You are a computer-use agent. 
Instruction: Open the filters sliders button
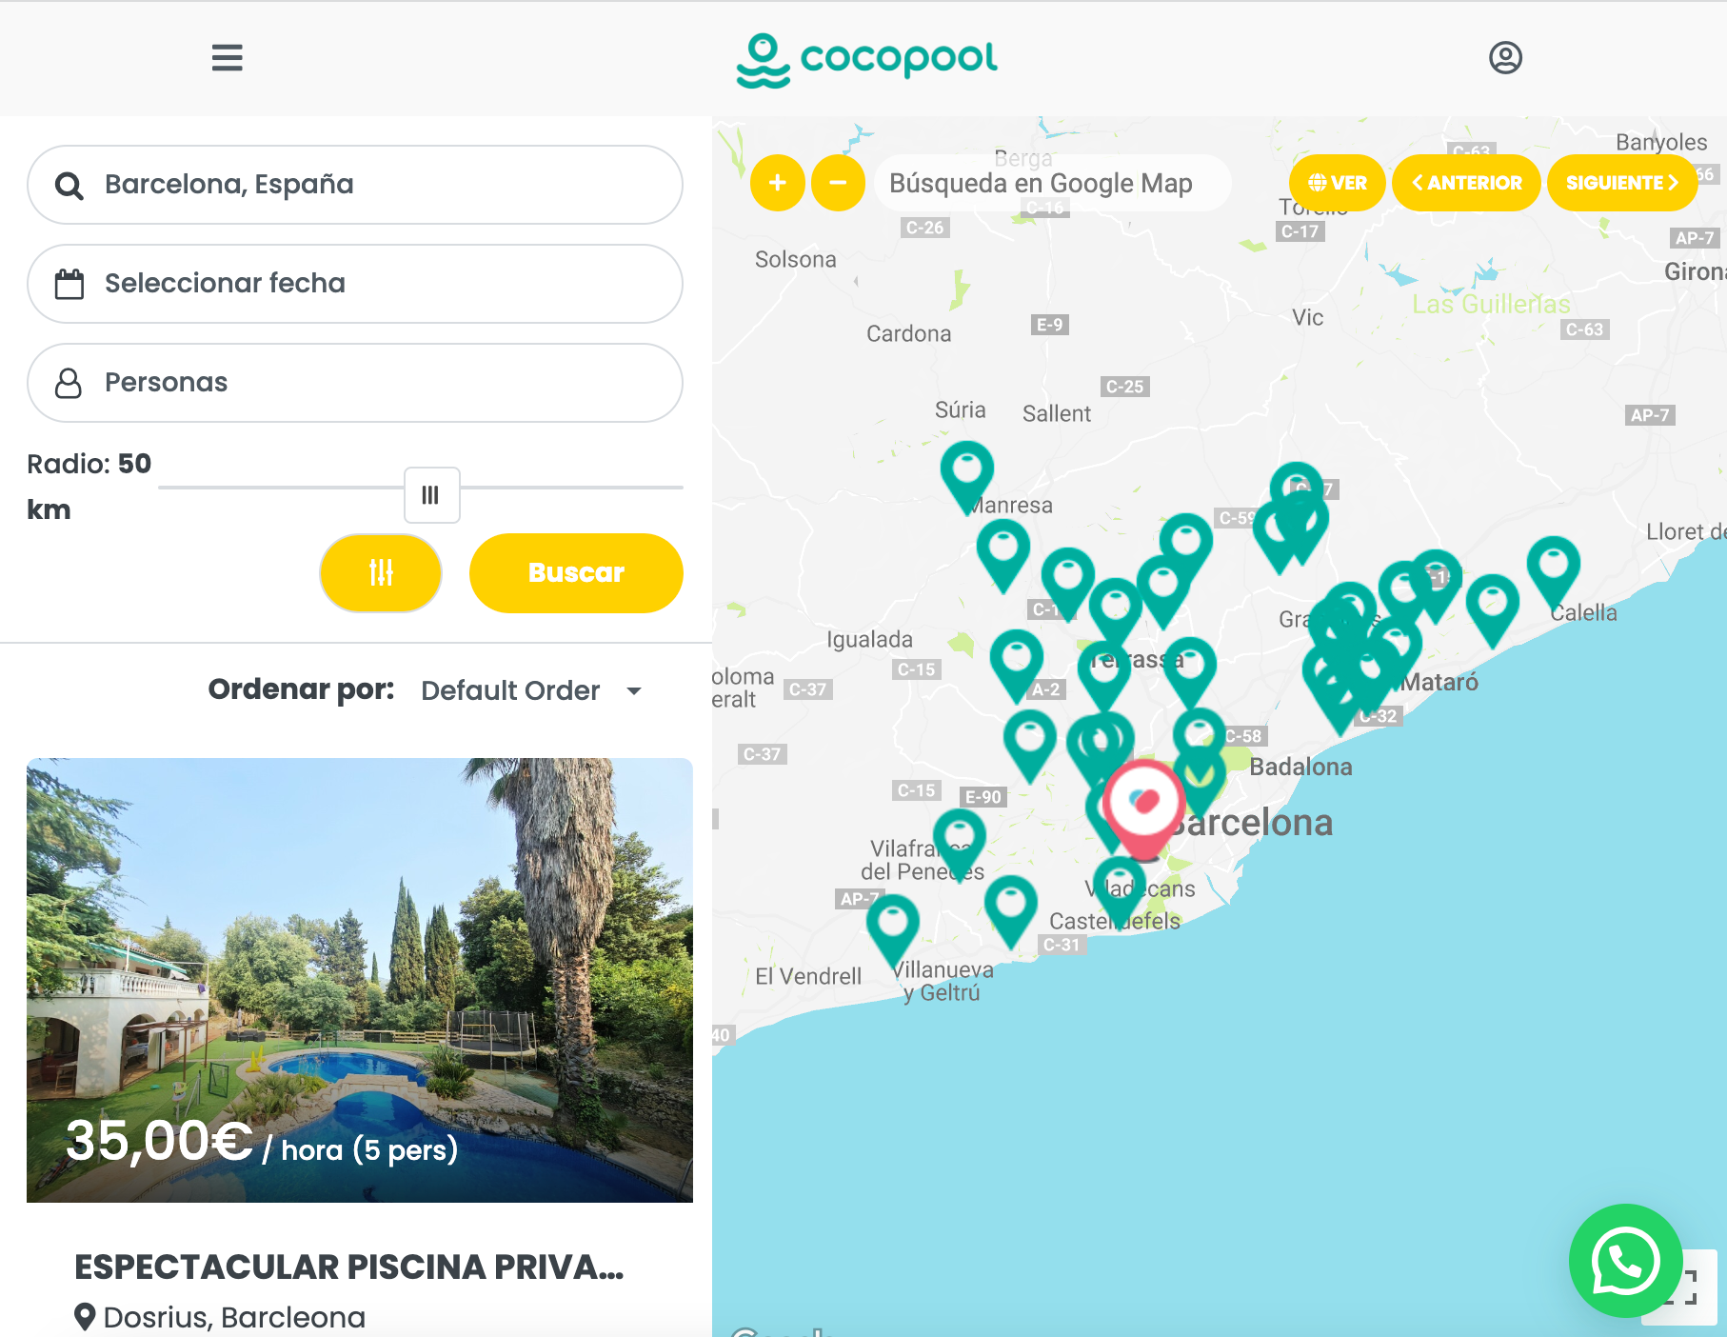point(381,572)
